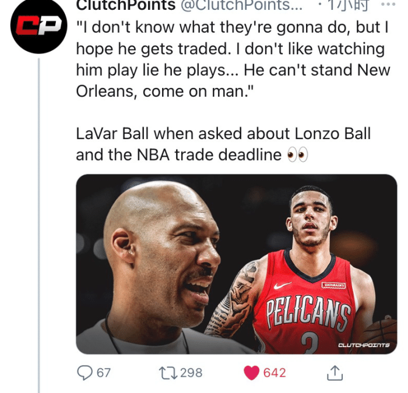This screenshot has height=393, width=408.
Task: Select the eyes emoji in tweet
Action: point(297,155)
